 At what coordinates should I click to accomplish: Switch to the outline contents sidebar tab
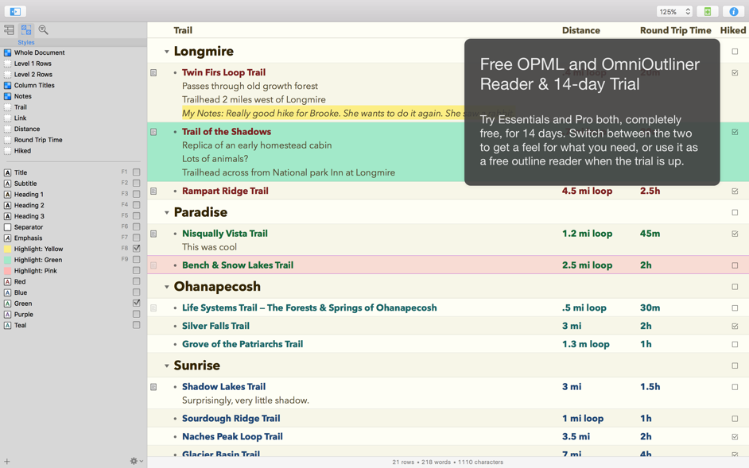pyautogui.click(x=9, y=30)
